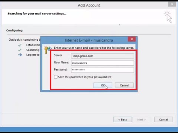This screenshot has width=178, height=133.
Task: Click OK in the Internet E-mail dialog
Action: [103, 85]
